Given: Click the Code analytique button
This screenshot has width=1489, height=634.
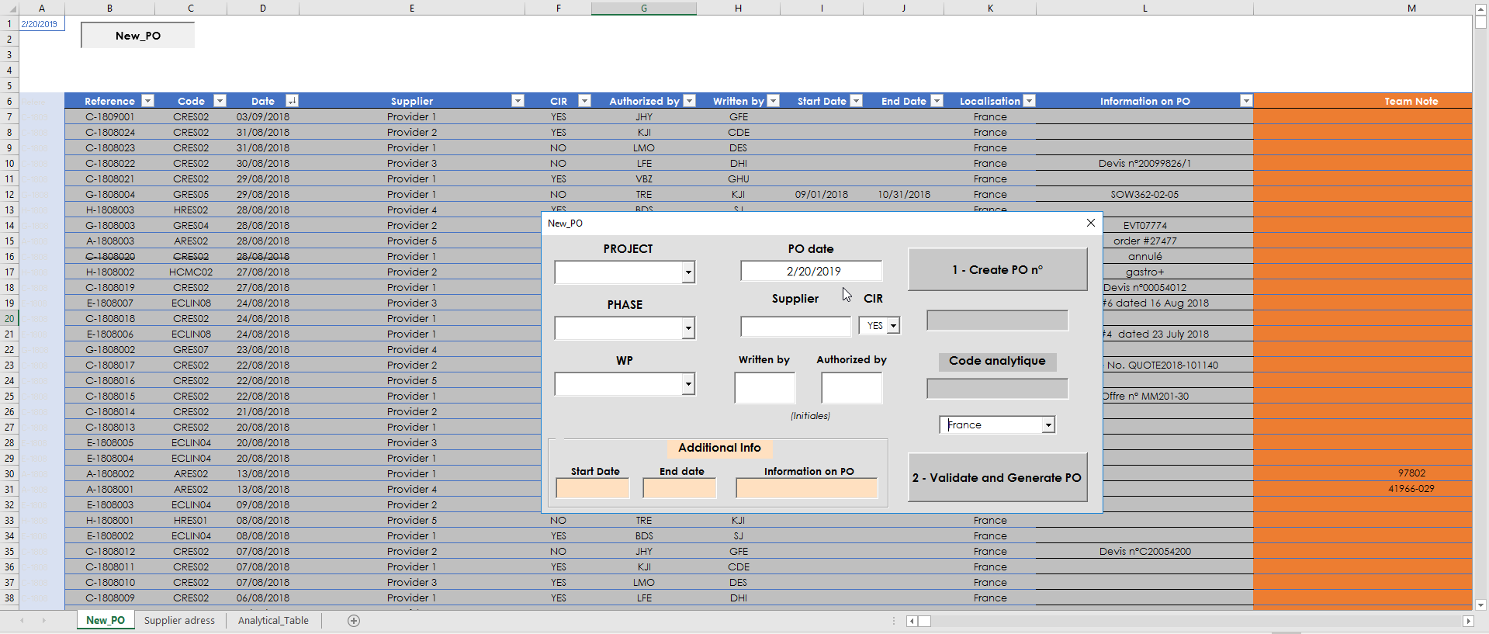Looking at the screenshot, I should [997, 361].
